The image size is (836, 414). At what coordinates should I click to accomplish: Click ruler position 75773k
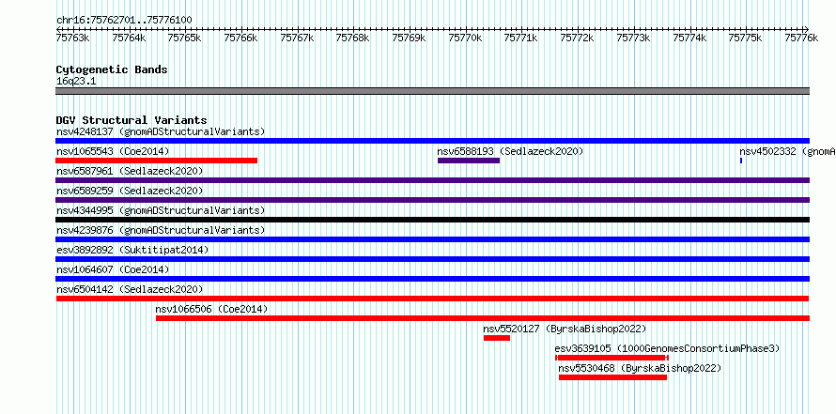pos(633,38)
